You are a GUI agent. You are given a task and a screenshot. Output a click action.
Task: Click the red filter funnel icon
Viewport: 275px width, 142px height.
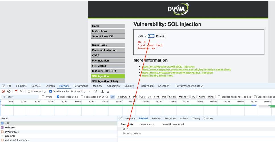pyautogui.click(x=16, y=91)
